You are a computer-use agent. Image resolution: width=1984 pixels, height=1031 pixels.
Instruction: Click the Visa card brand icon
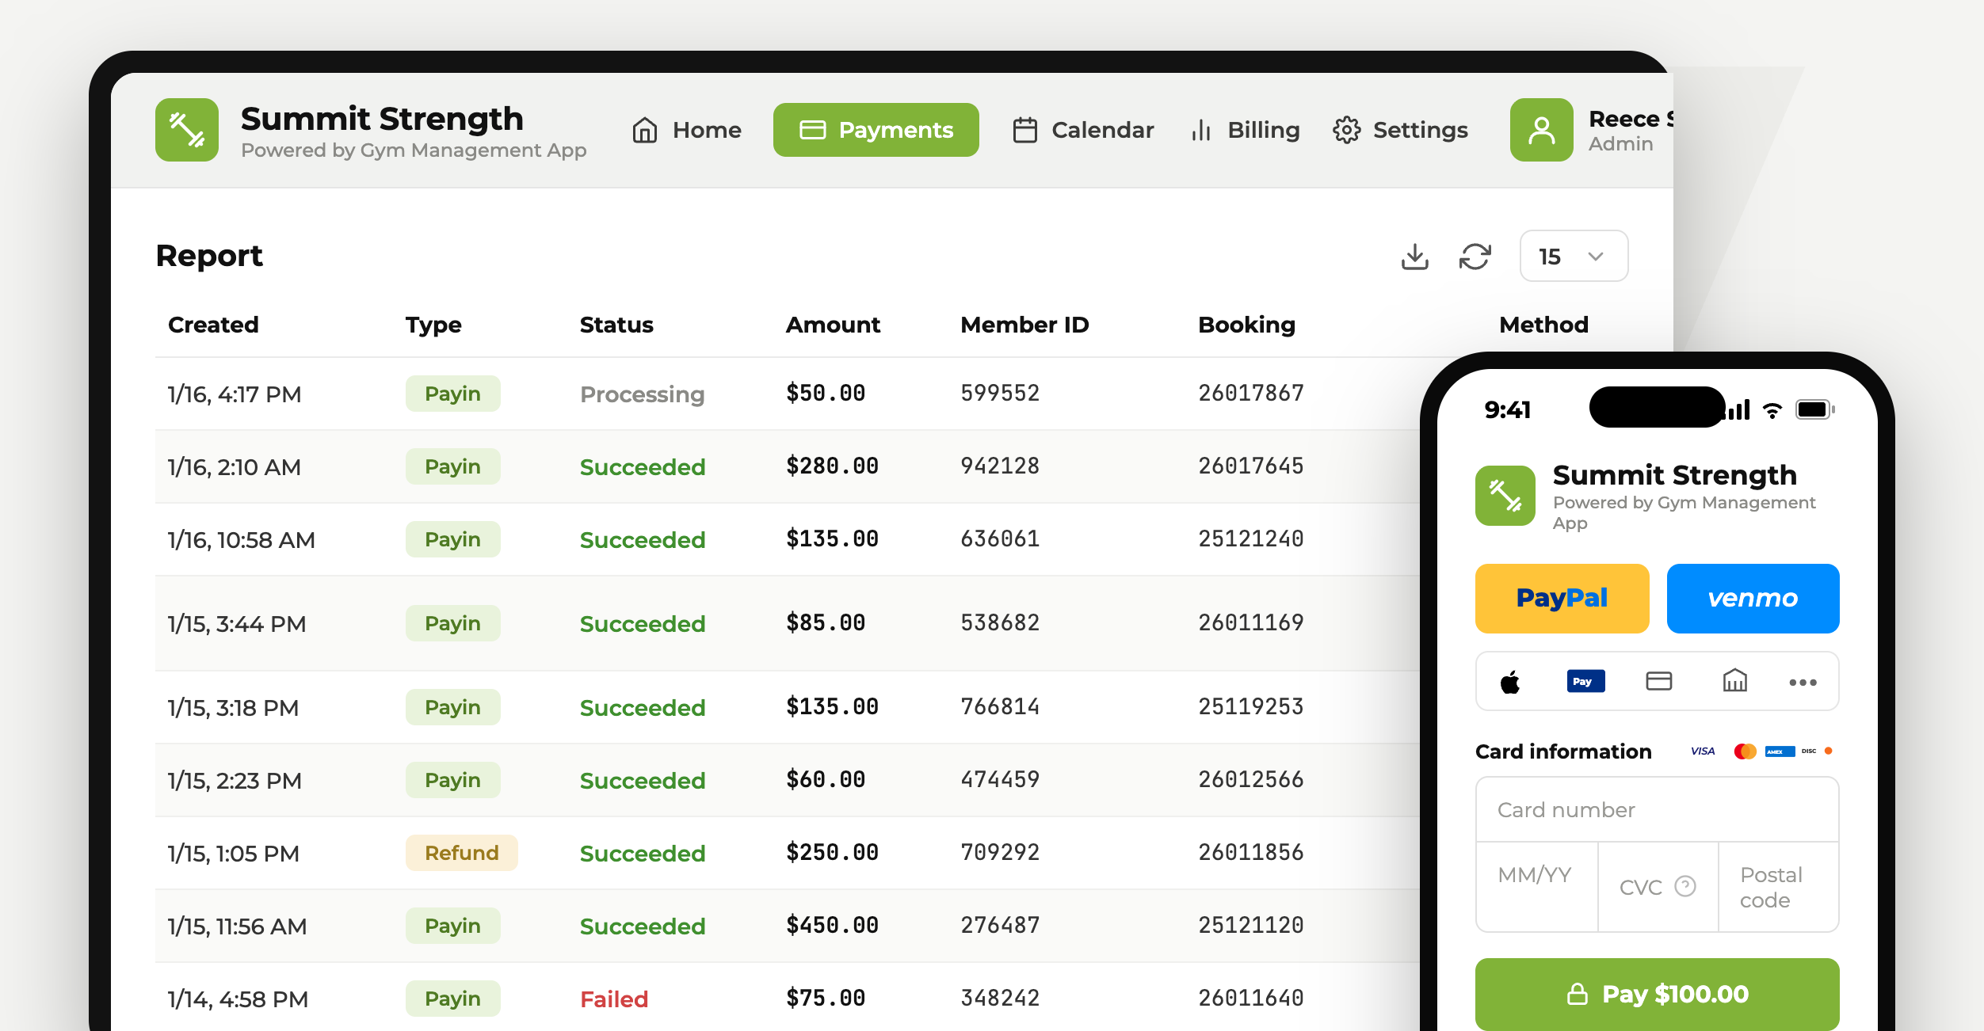[1703, 751]
